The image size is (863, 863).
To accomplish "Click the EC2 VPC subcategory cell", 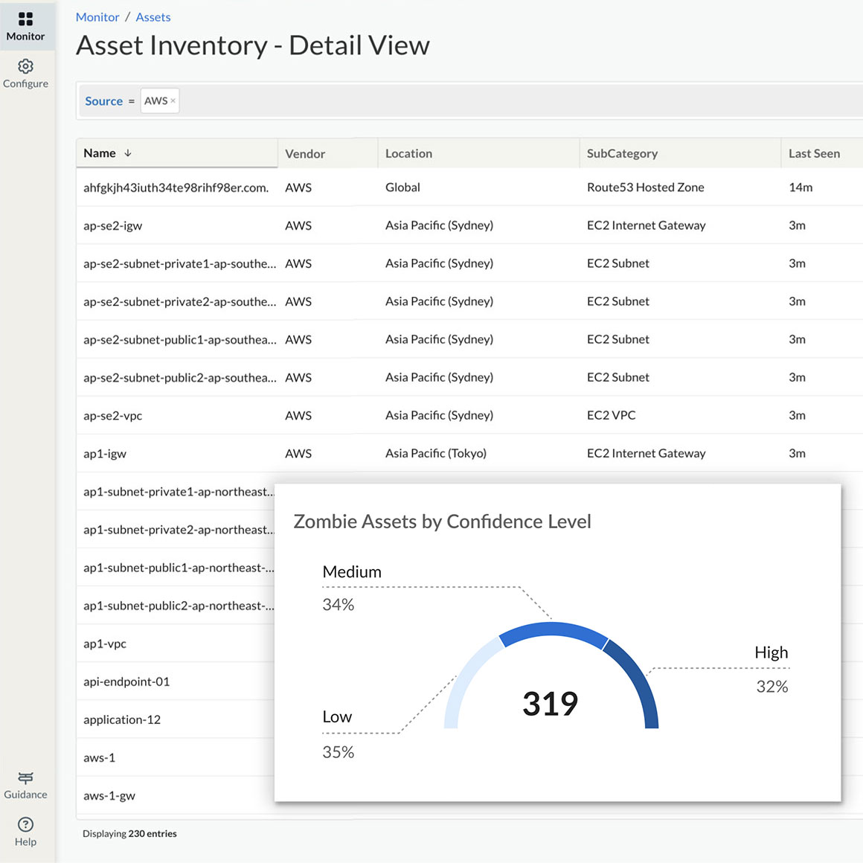I will point(611,415).
